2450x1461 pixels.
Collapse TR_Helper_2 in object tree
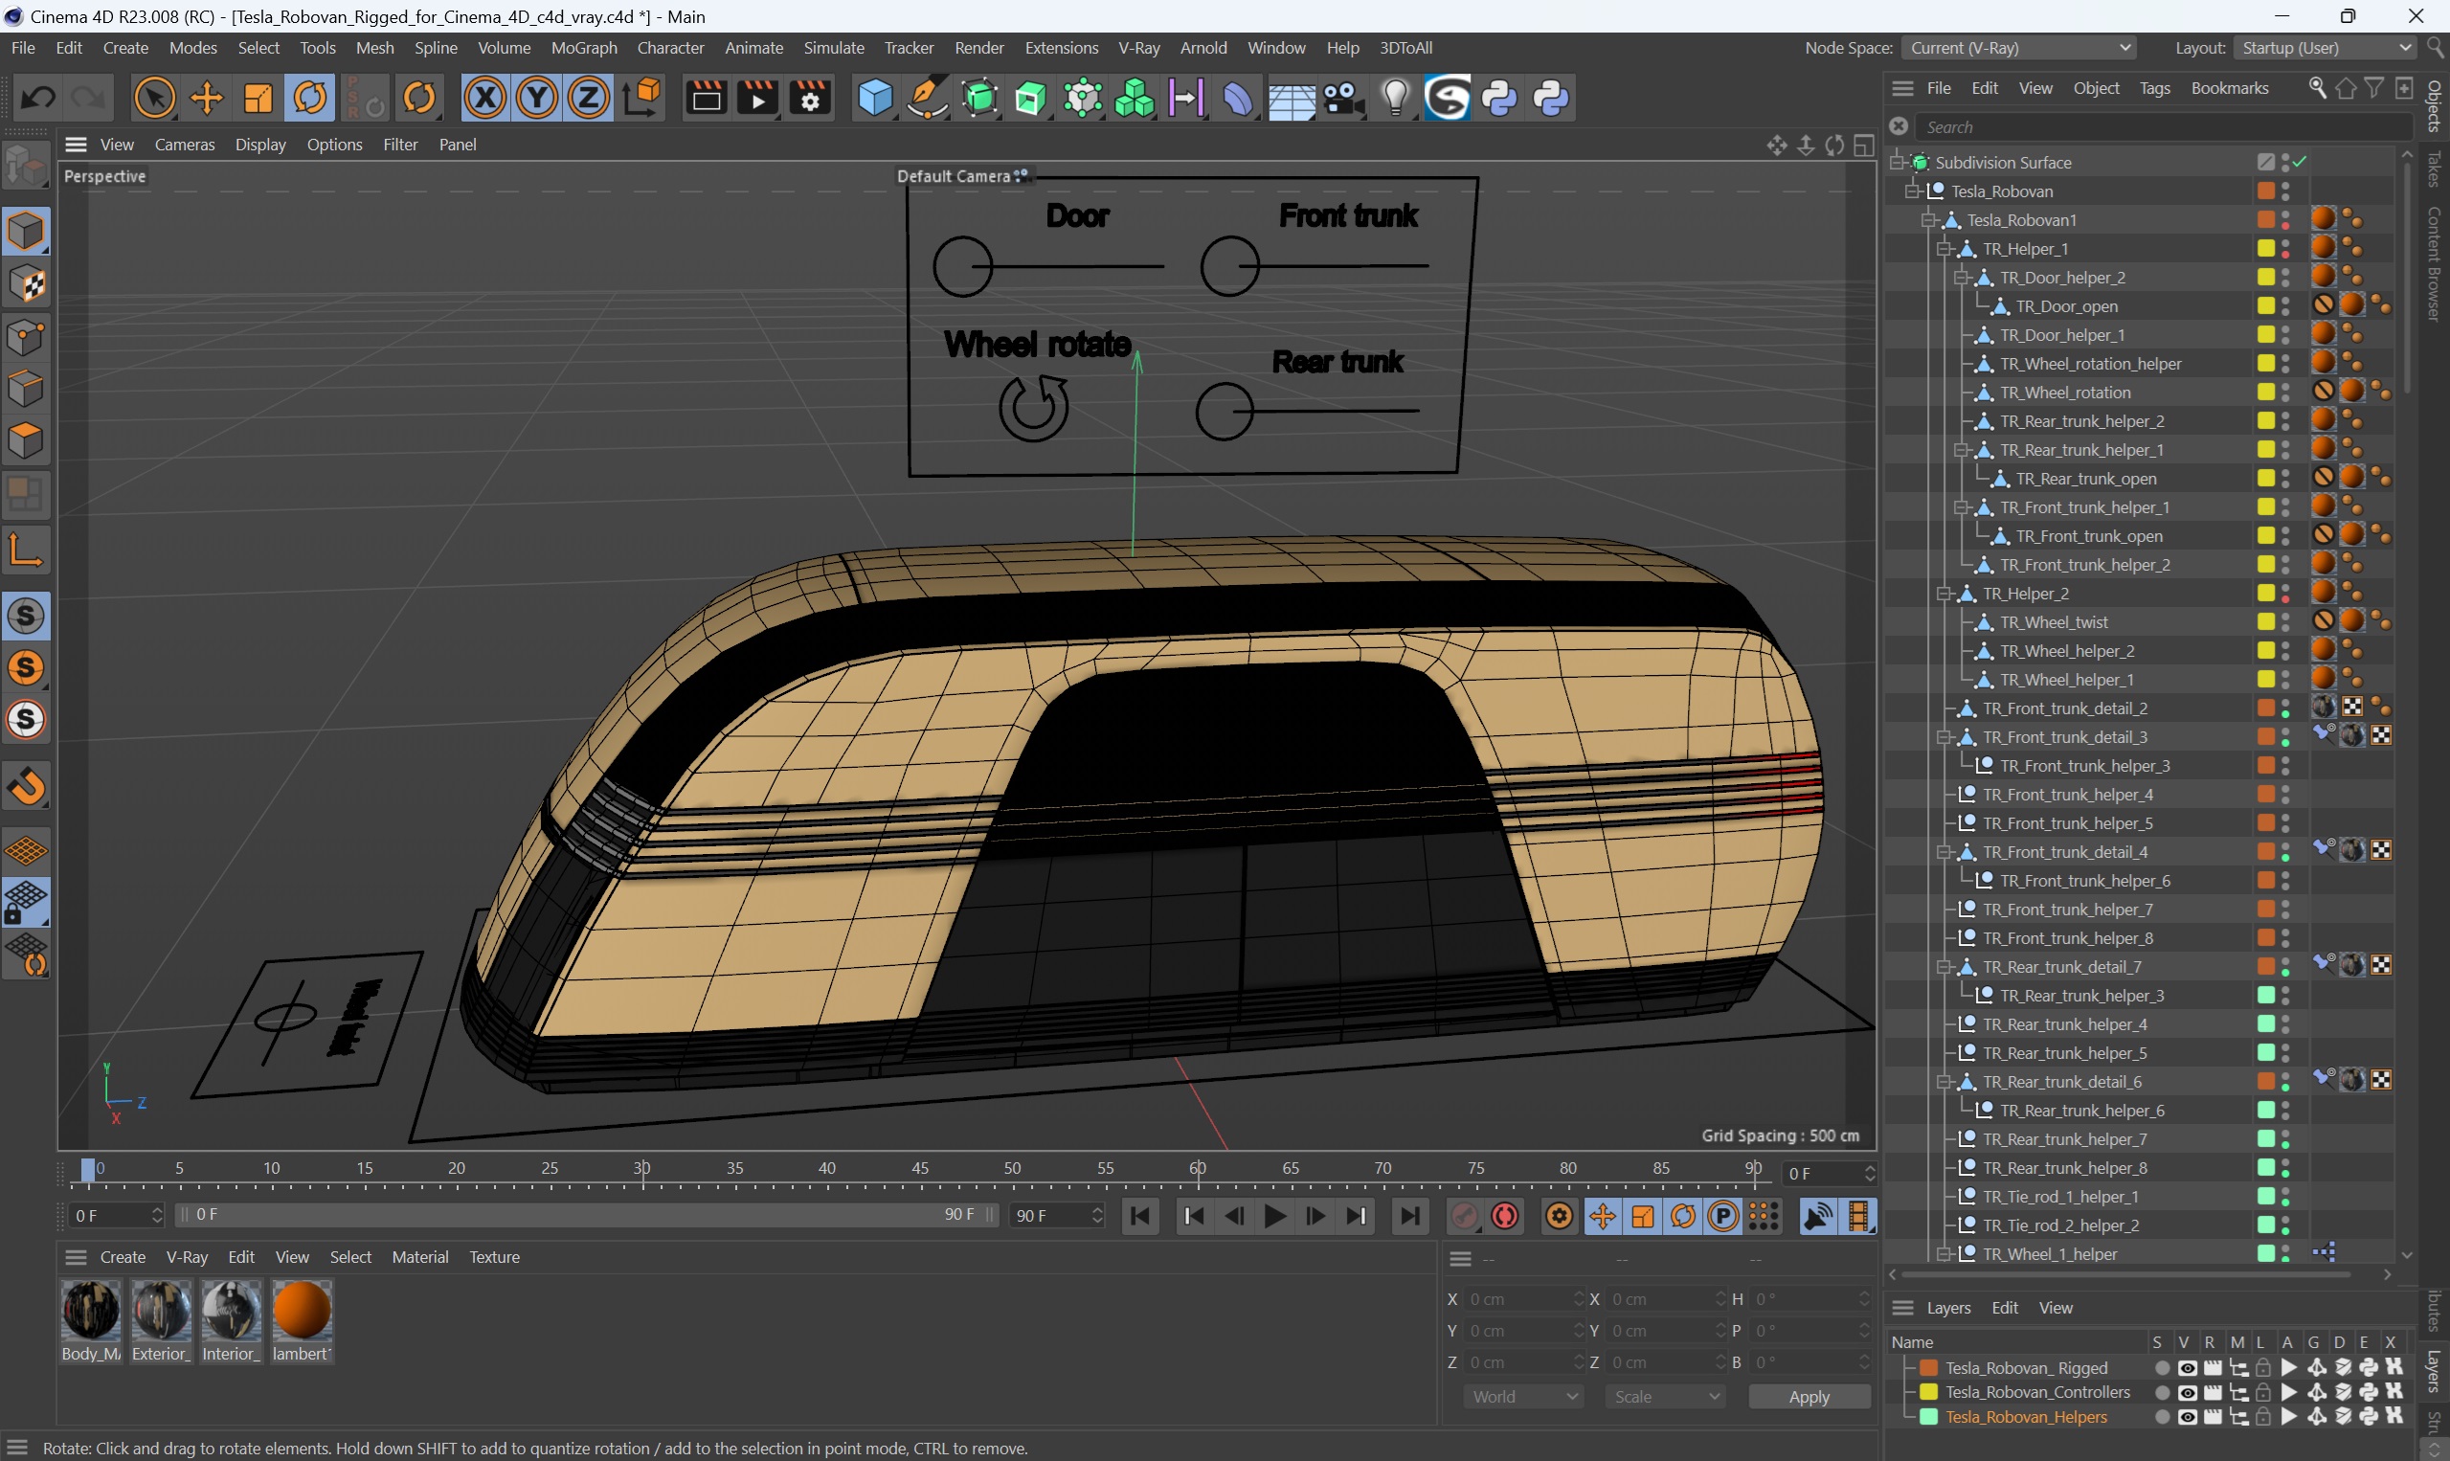(1944, 594)
